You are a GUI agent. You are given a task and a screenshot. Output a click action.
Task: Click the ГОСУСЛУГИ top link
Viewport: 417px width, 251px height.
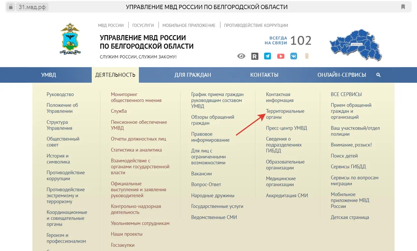click(x=143, y=25)
